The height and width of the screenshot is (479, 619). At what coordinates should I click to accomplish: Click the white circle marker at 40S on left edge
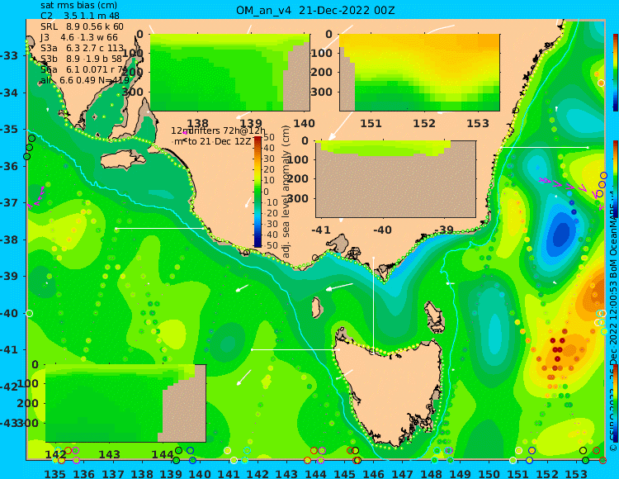pyautogui.click(x=29, y=314)
